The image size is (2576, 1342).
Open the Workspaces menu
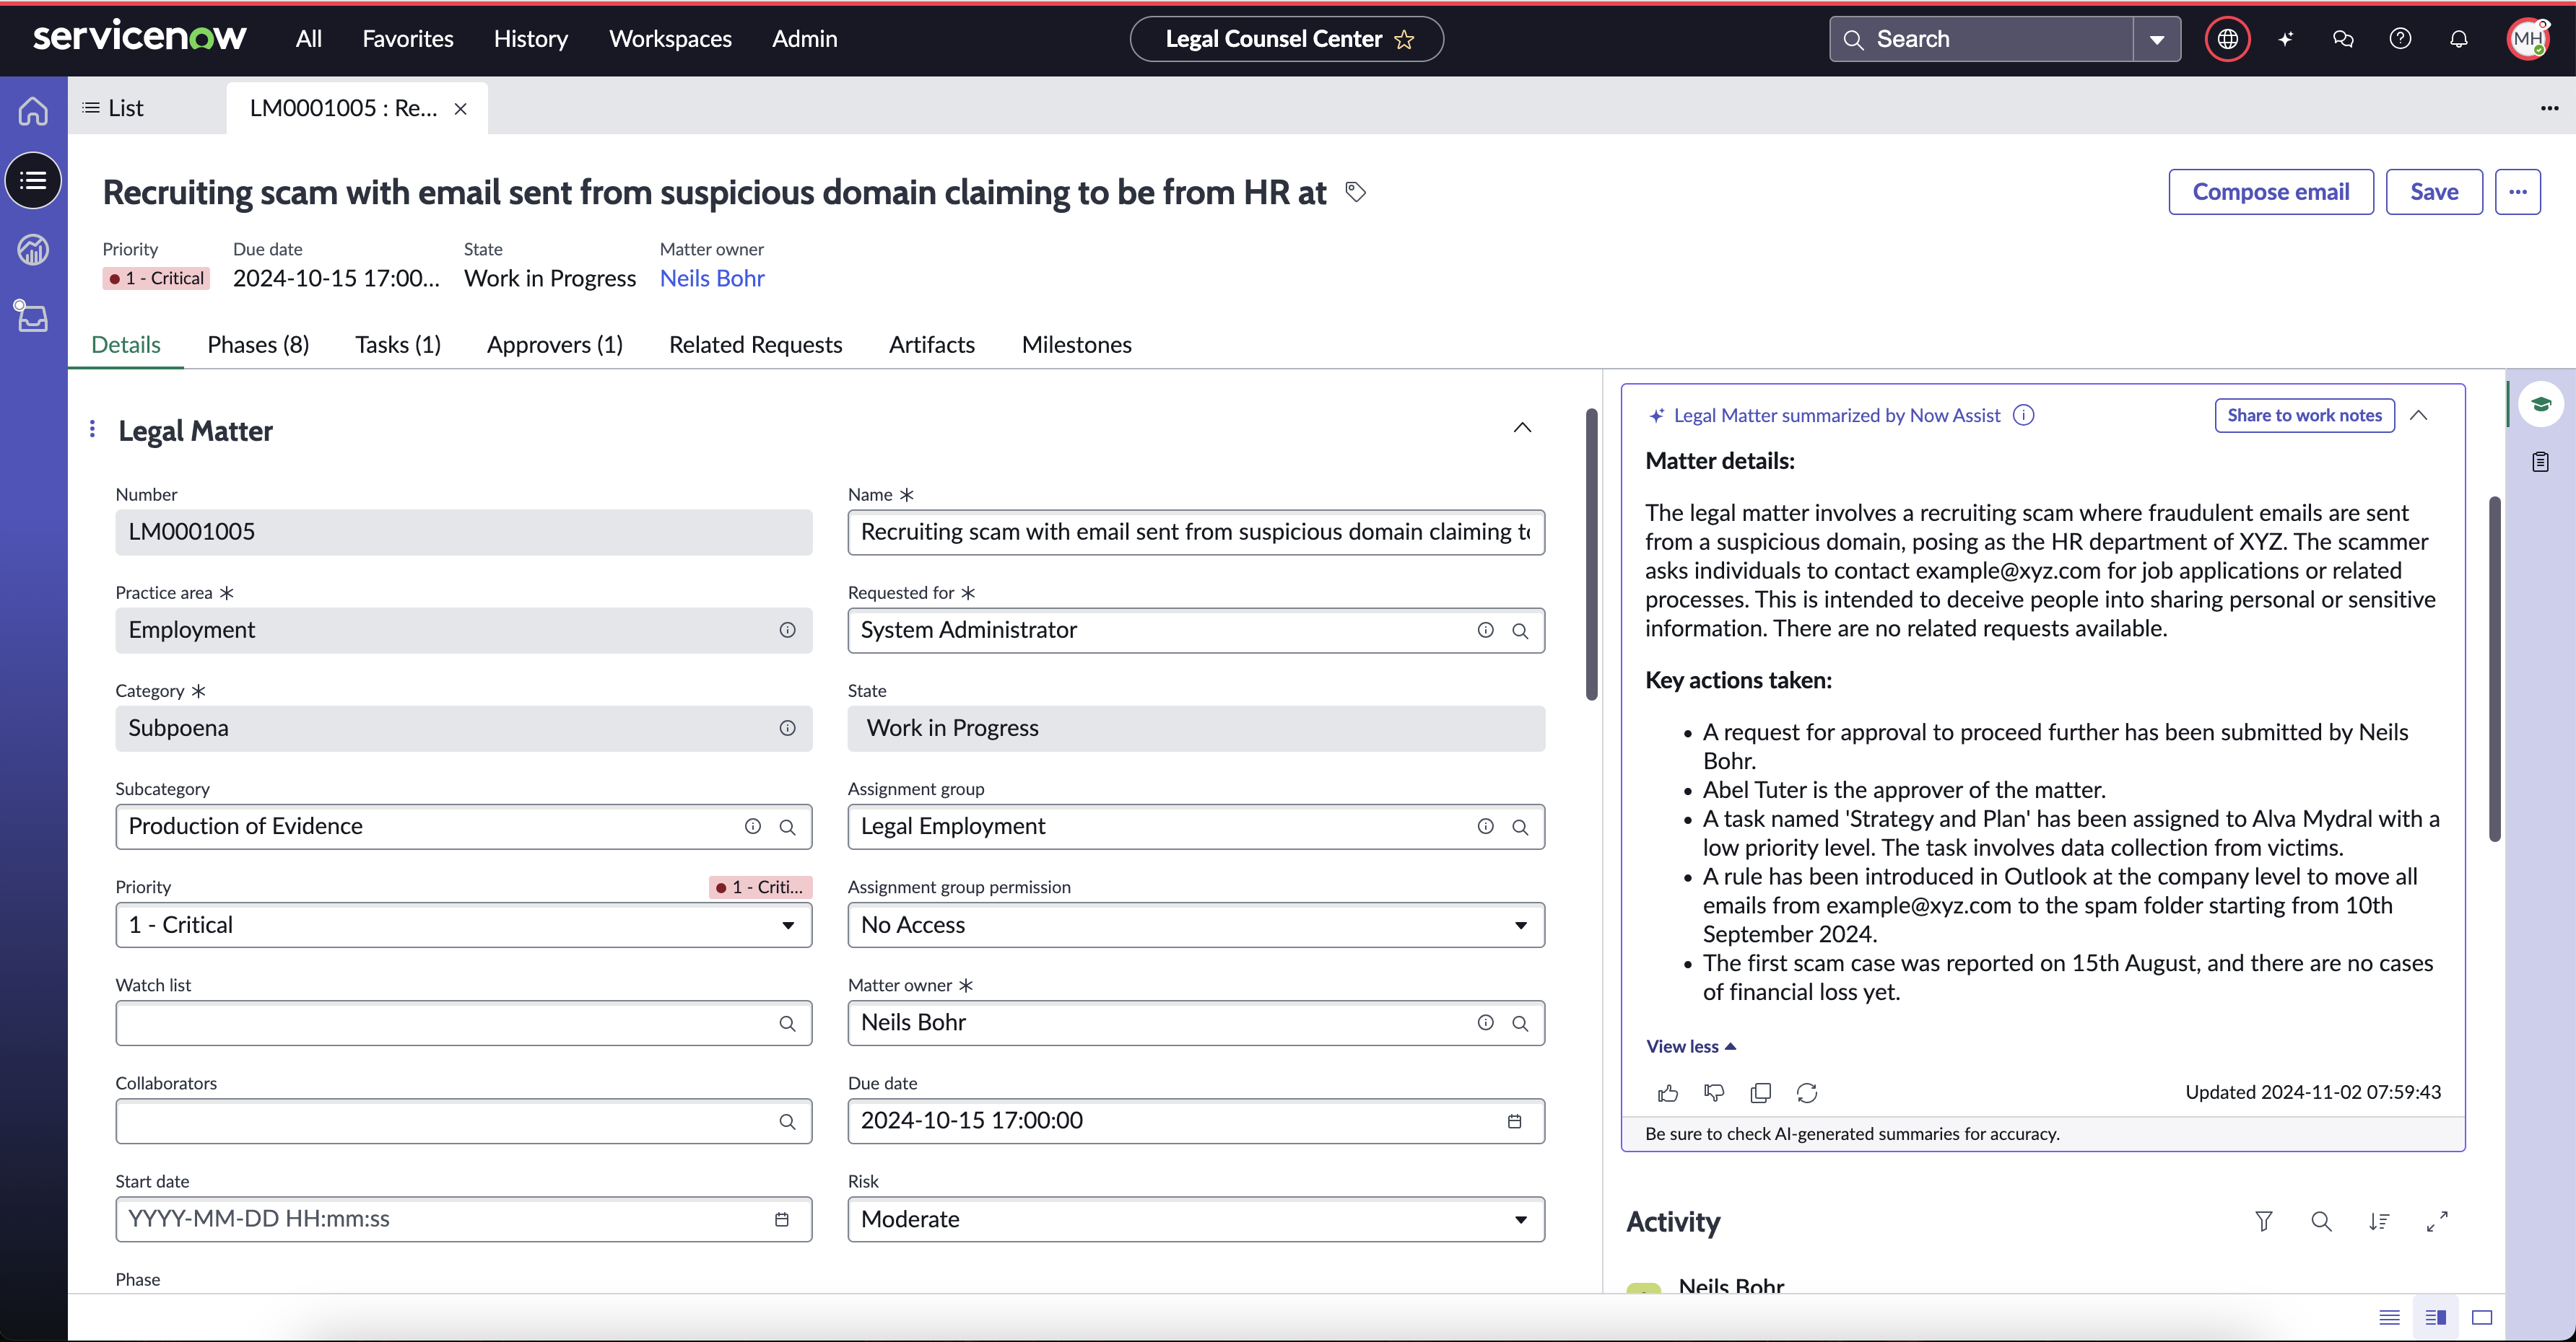click(670, 39)
